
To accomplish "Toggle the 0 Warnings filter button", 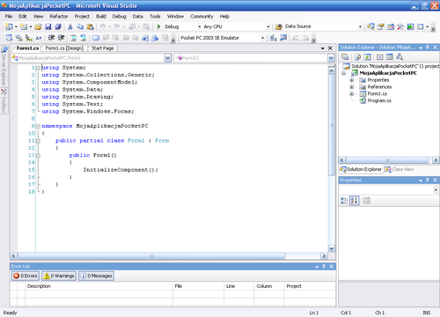I will point(59,276).
